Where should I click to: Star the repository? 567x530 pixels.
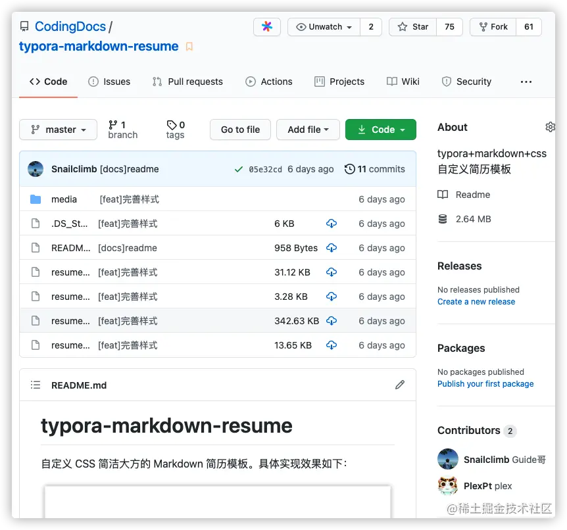coord(413,27)
